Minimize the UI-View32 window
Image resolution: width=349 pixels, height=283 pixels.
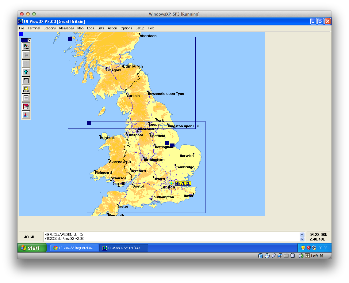(x=313, y=21)
